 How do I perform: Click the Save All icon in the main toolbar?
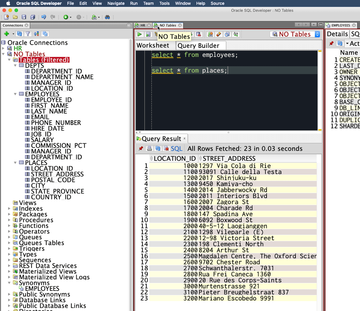(33, 17)
